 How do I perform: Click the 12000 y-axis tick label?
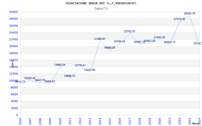(14, 74)
